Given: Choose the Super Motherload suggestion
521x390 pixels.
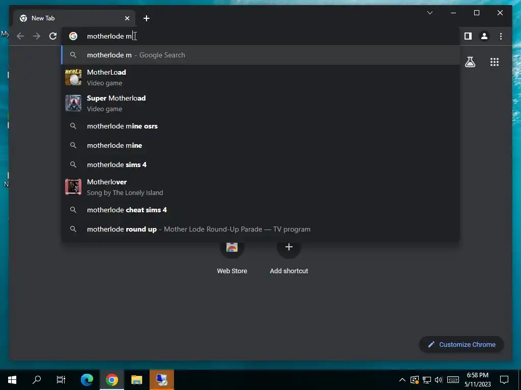Looking at the screenshot, I should 261,103.
